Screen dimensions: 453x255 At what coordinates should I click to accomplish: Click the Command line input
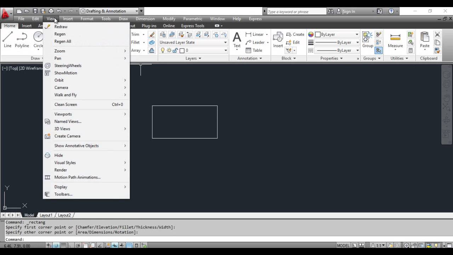[x=226, y=239]
